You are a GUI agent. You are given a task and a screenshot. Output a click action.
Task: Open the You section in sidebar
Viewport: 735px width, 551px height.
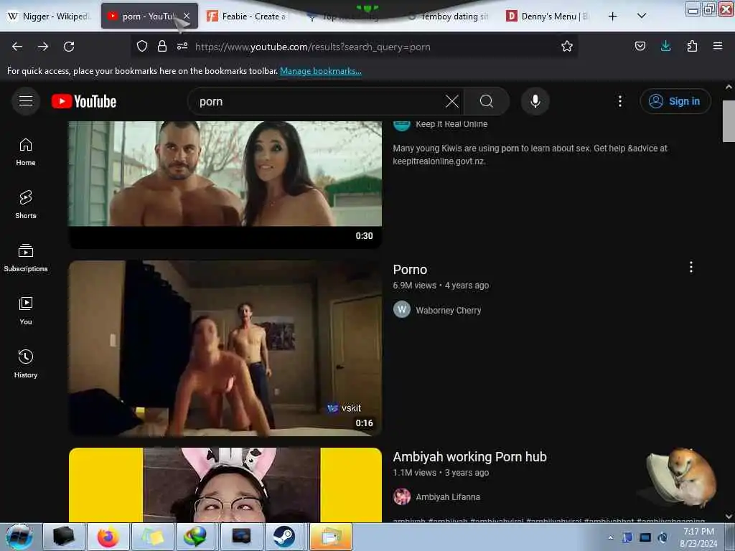coord(26,311)
